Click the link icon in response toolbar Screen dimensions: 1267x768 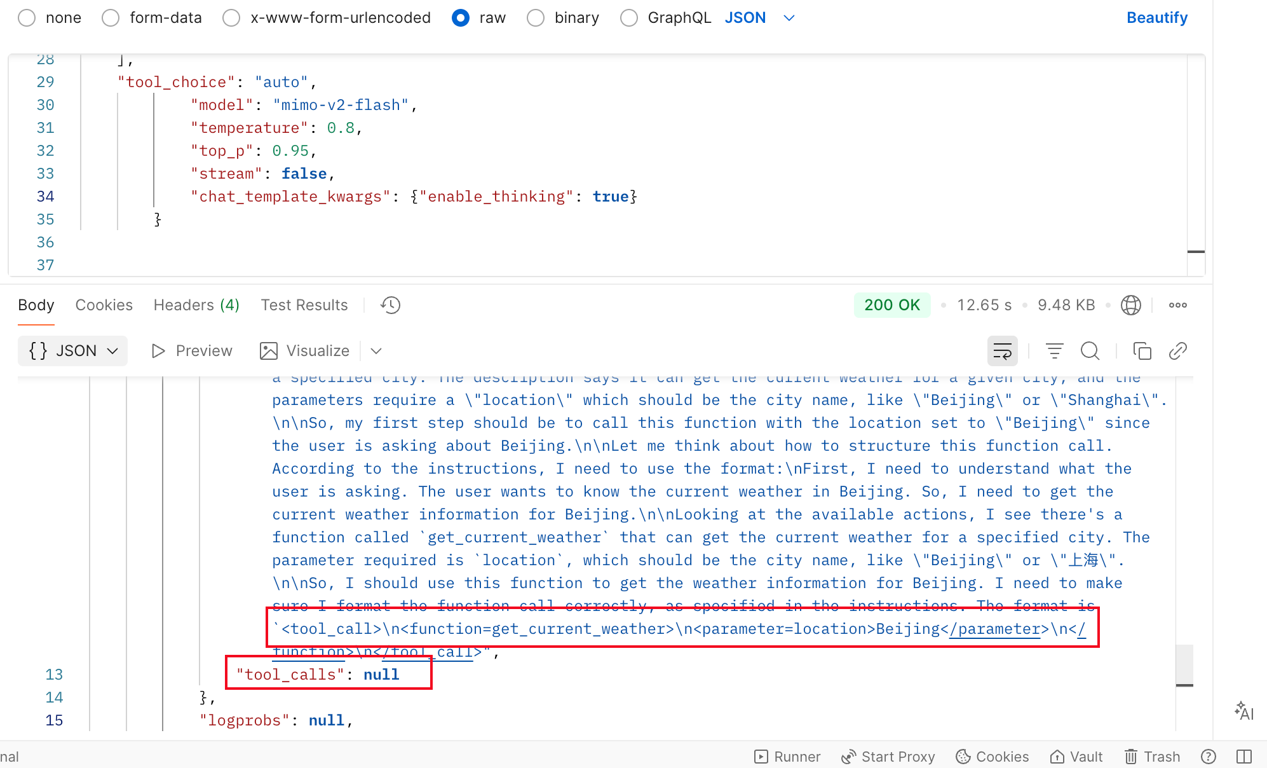click(1177, 351)
